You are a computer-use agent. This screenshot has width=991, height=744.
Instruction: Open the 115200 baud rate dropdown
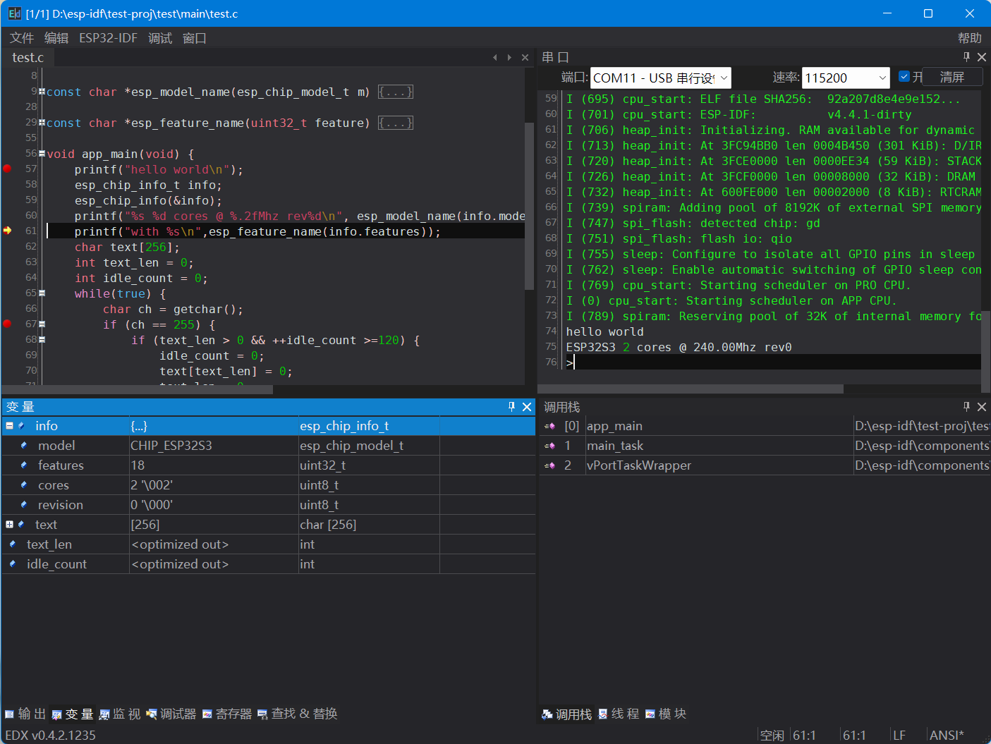[882, 78]
